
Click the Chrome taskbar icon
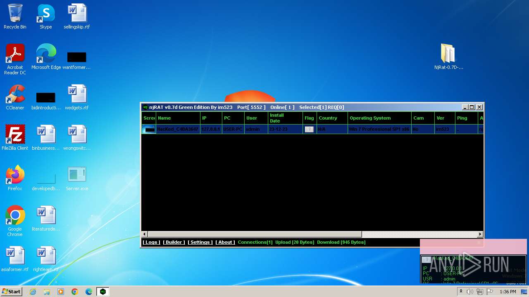pyautogui.click(x=75, y=292)
